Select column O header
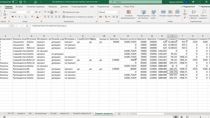Image resolution: width=210 pixels, height=118 pixels. point(128,36)
